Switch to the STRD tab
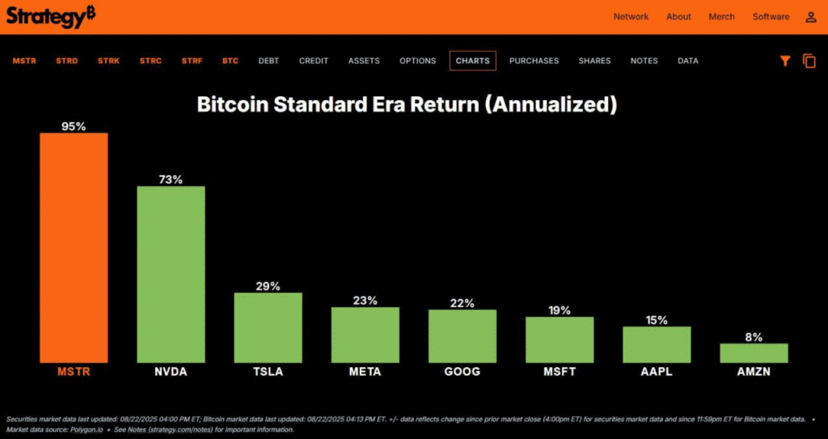The image size is (828, 439). pyautogui.click(x=67, y=61)
